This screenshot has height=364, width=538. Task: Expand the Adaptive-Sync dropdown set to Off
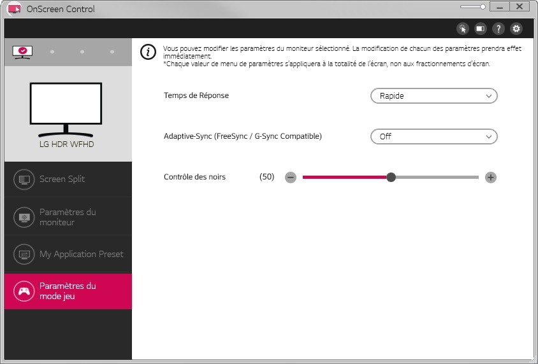(x=433, y=137)
